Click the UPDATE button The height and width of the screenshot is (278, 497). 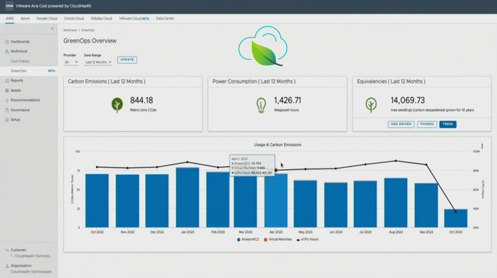127,60
